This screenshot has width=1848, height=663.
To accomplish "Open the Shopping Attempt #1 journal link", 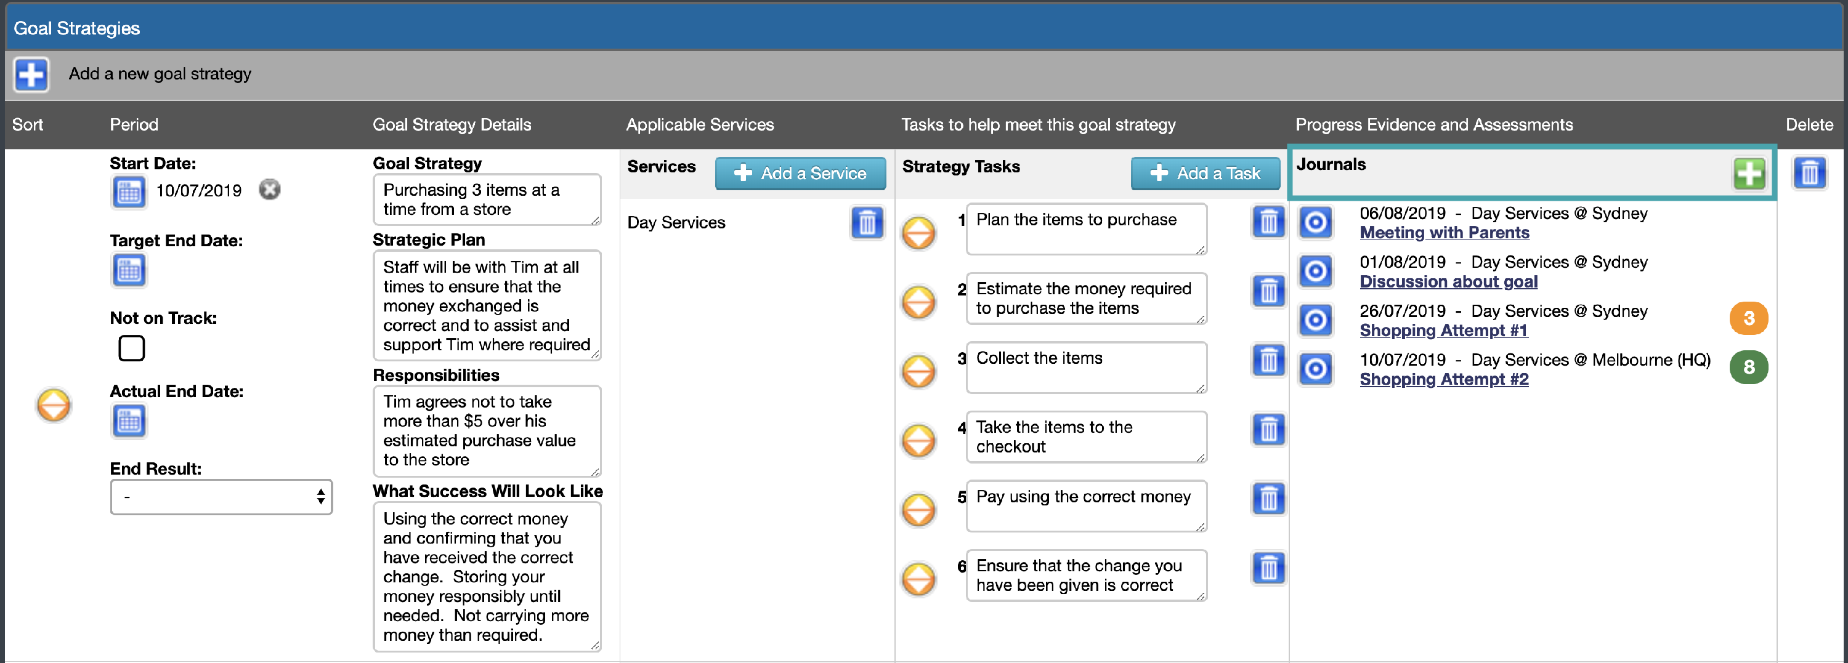I will click(1443, 331).
